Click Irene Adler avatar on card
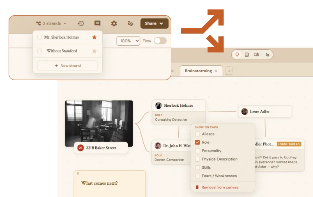 click(x=244, y=112)
